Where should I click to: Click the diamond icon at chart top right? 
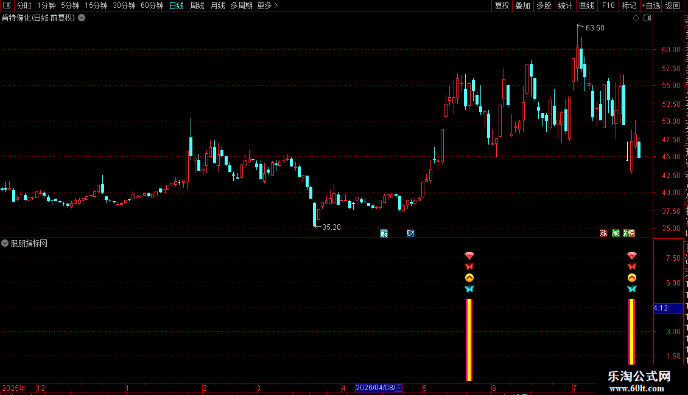tap(636, 18)
